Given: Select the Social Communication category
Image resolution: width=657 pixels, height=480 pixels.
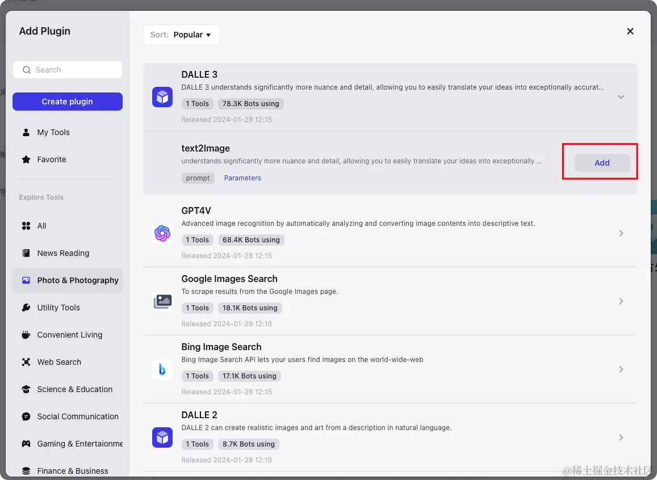Looking at the screenshot, I should coord(68,416).
